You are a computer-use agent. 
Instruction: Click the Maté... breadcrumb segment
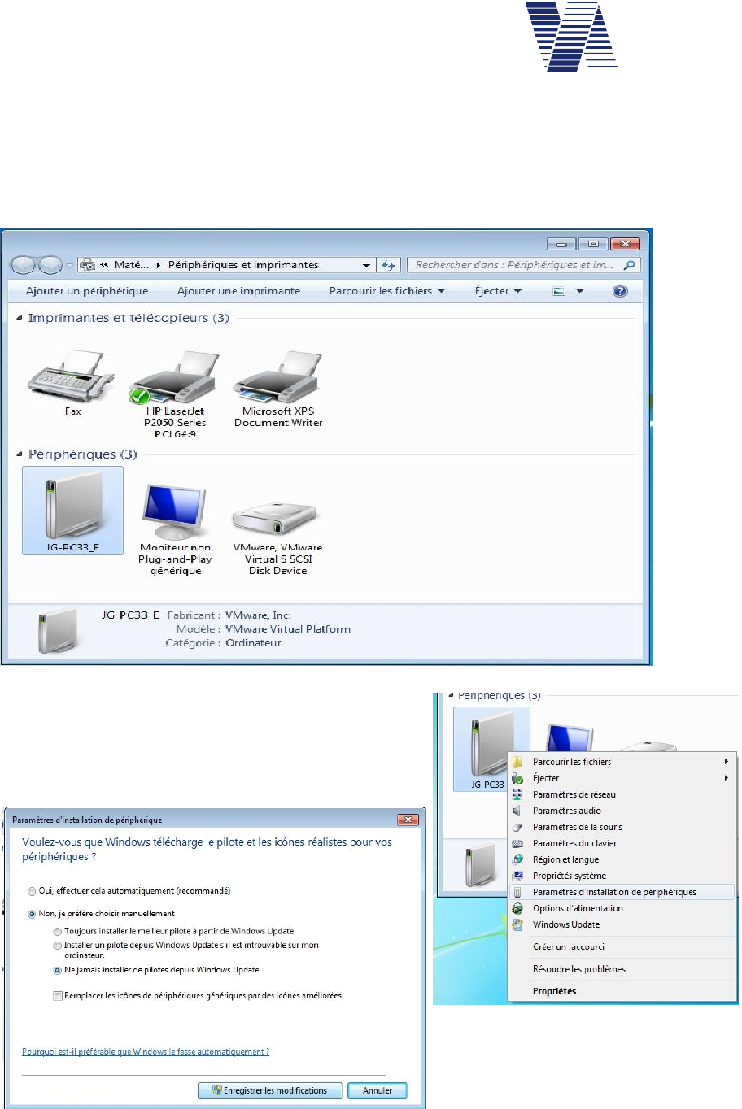pos(131,265)
